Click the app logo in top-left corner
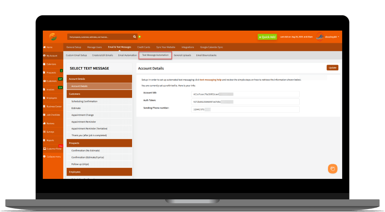 pyautogui.click(x=53, y=36)
